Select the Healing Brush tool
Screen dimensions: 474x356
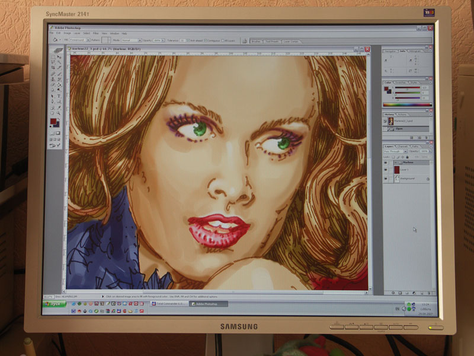[x=53, y=74]
